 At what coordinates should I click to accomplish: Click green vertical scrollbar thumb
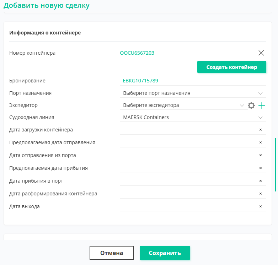pos(275,164)
